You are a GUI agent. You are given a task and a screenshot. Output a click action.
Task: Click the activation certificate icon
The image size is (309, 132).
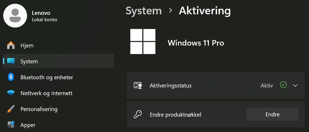[138, 85]
